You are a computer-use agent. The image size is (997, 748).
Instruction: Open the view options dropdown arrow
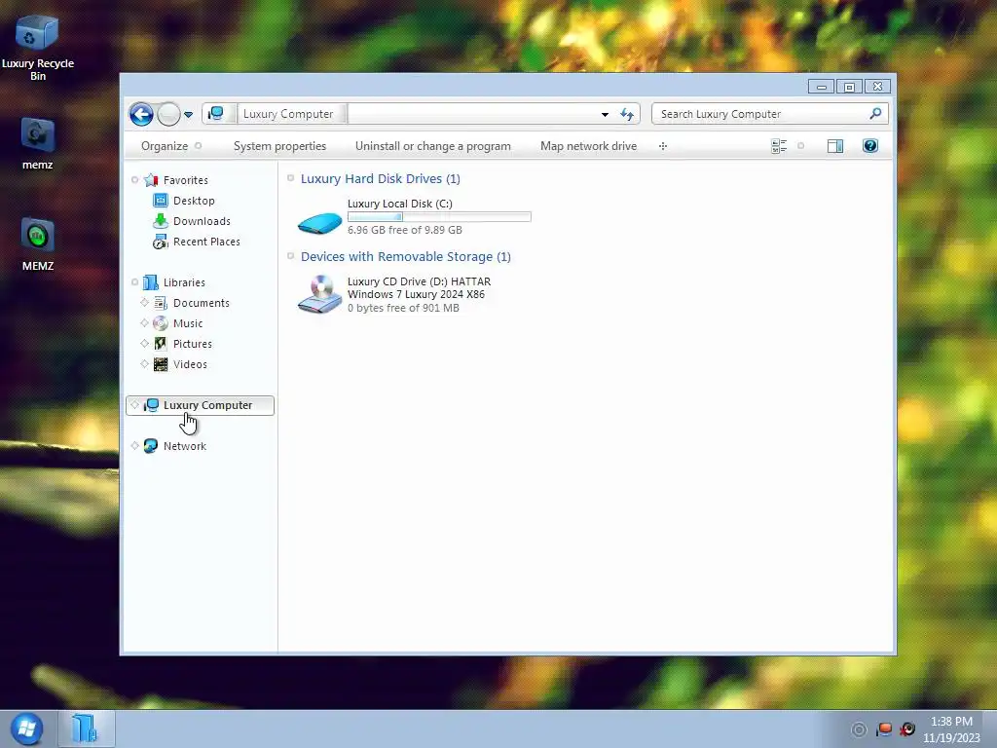pyautogui.click(x=801, y=146)
